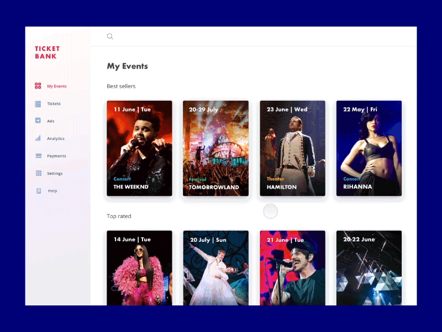Screen dimensions: 442x332
Task: Click the Top rated section heading
Action: pos(119,216)
